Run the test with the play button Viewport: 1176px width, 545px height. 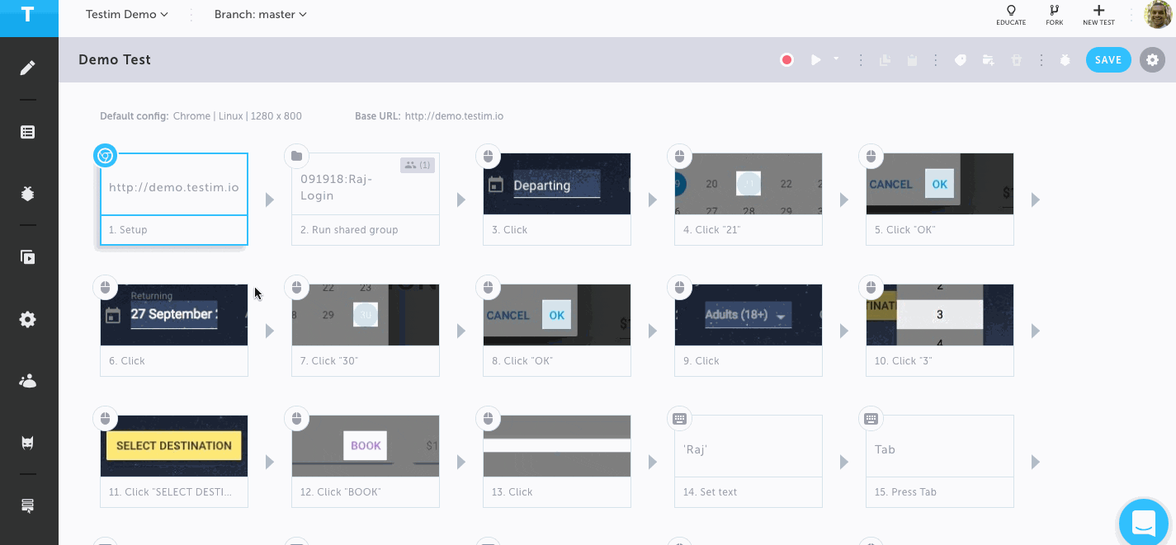(x=815, y=60)
